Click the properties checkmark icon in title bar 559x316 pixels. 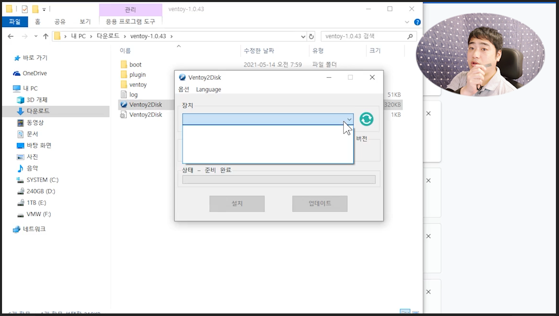coord(25,9)
